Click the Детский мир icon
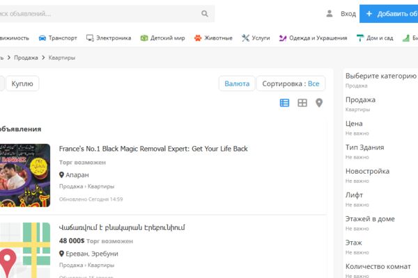Image resolution: width=418 pixels, height=278 pixels. tap(144, 38)
